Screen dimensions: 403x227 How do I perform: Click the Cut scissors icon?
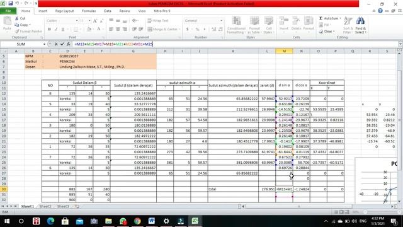pyautogui.click(x=17, y=18)
